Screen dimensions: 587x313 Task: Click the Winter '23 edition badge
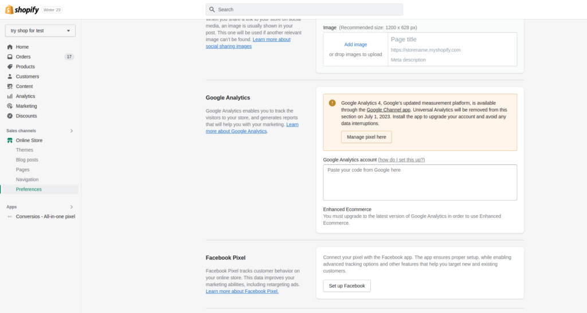click(x=52, y=10)
